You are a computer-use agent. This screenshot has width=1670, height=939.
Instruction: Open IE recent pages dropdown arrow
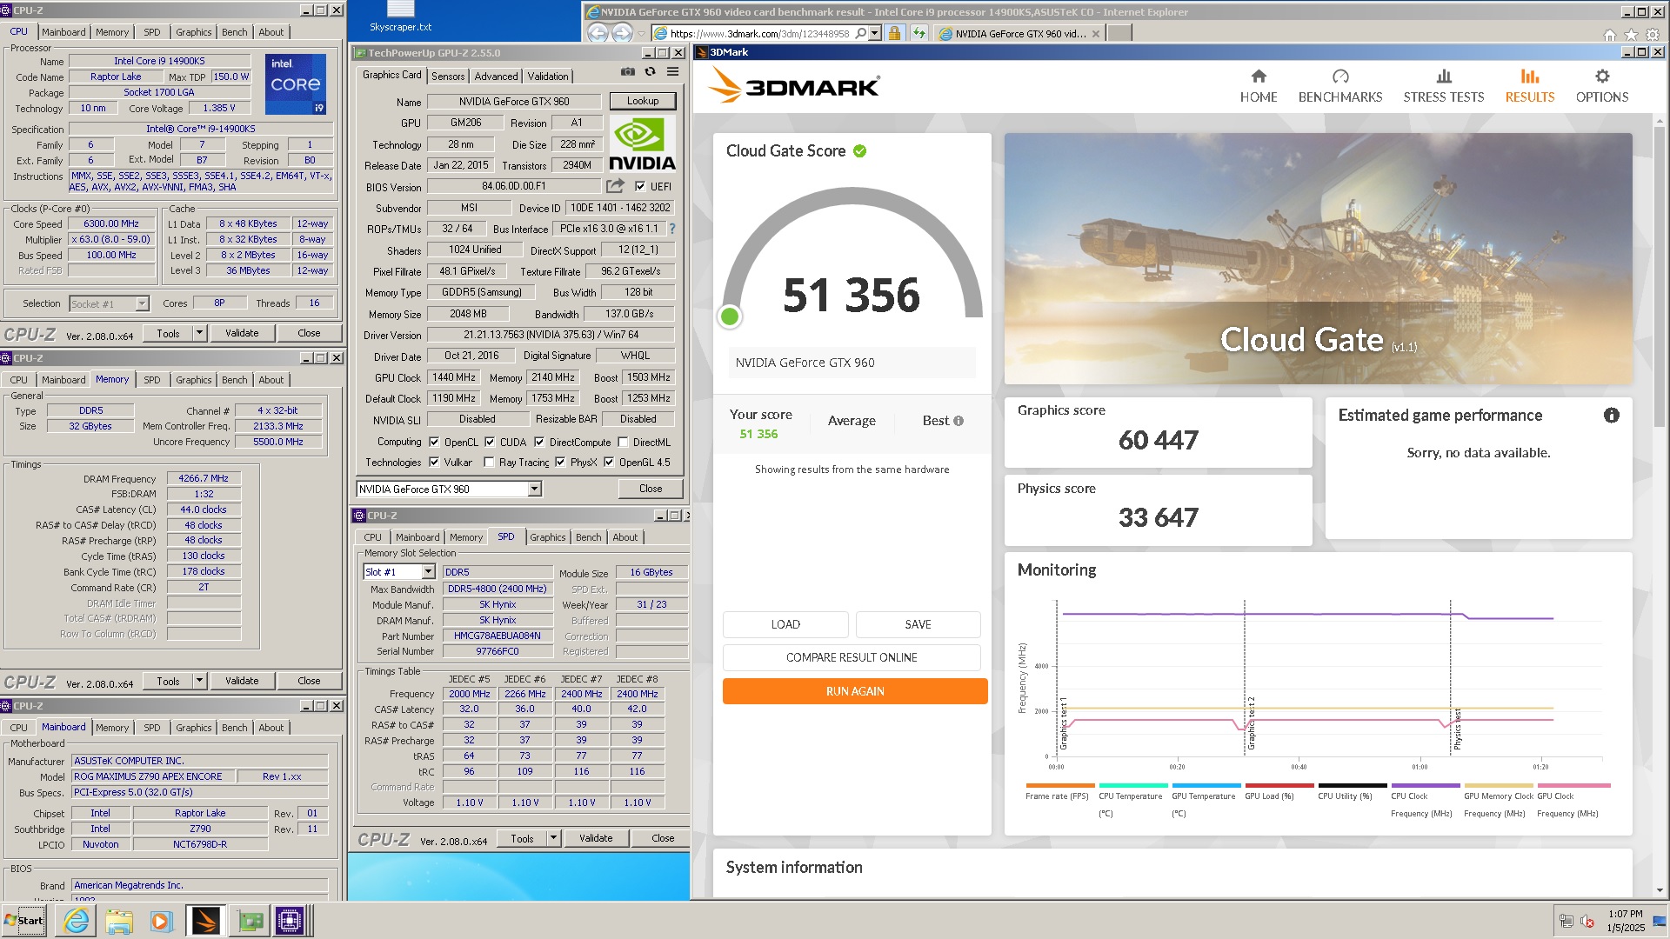641,34
